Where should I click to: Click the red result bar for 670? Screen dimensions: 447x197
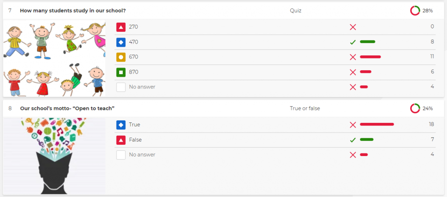click(x=370, y=57)
